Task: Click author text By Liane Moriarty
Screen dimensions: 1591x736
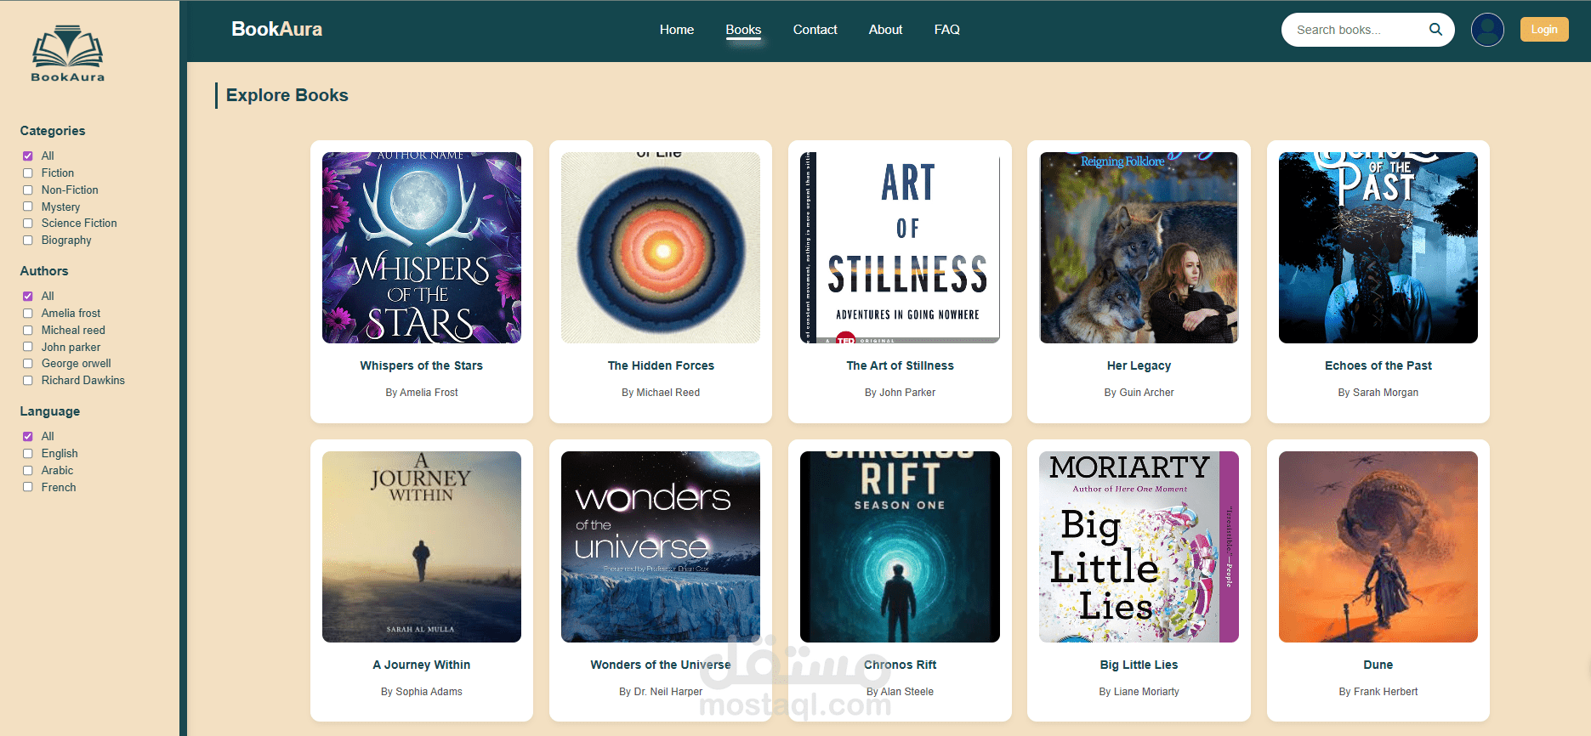Action: click(x=1139, y=692)
